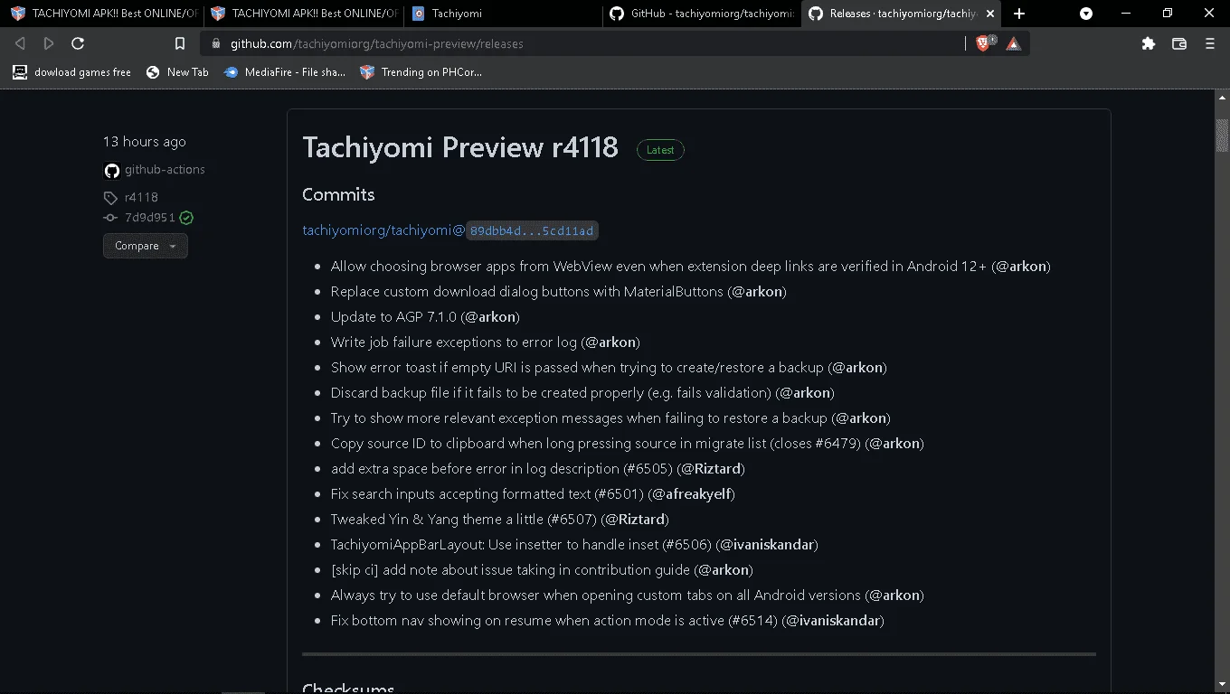
Task: Bookmark this page with the bookmark icon
Action: coord(180,43)
